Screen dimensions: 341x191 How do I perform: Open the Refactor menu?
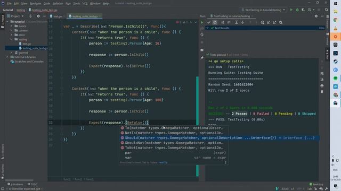pos(58,4)
